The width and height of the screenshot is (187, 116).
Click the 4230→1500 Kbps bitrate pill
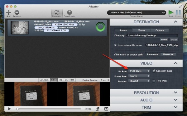(65, 25)
